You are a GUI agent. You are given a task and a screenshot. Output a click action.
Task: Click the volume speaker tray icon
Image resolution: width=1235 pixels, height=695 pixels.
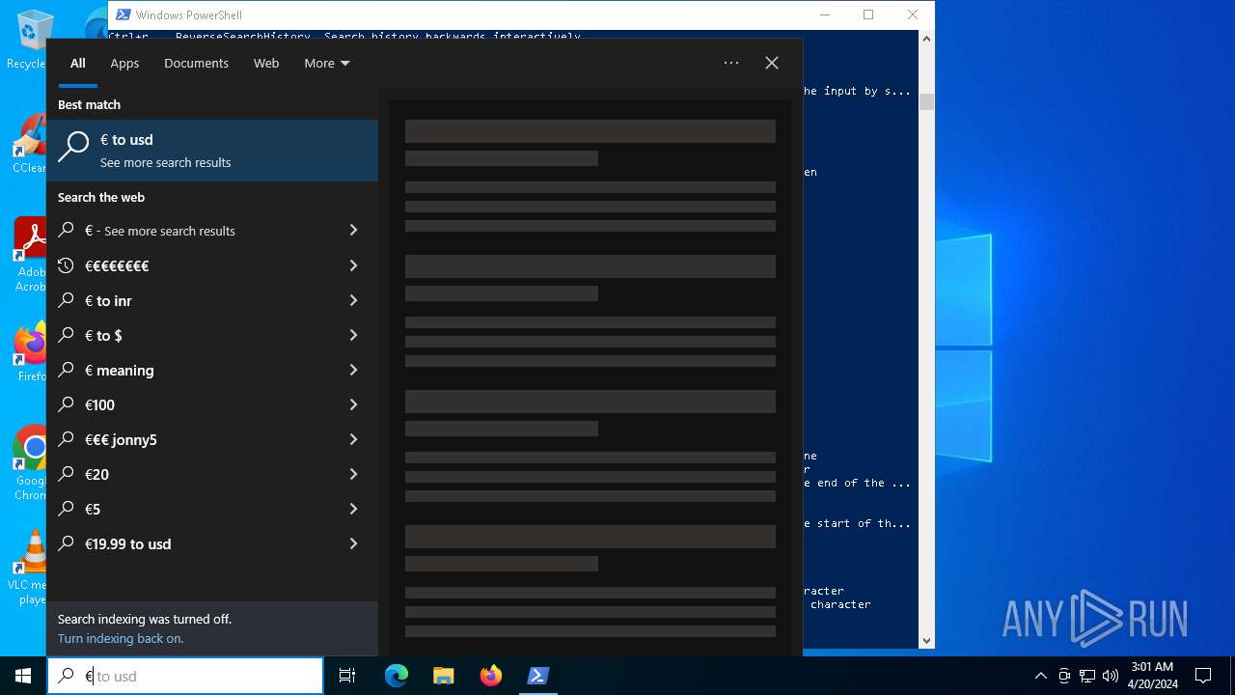click(x=1111, y=676)
